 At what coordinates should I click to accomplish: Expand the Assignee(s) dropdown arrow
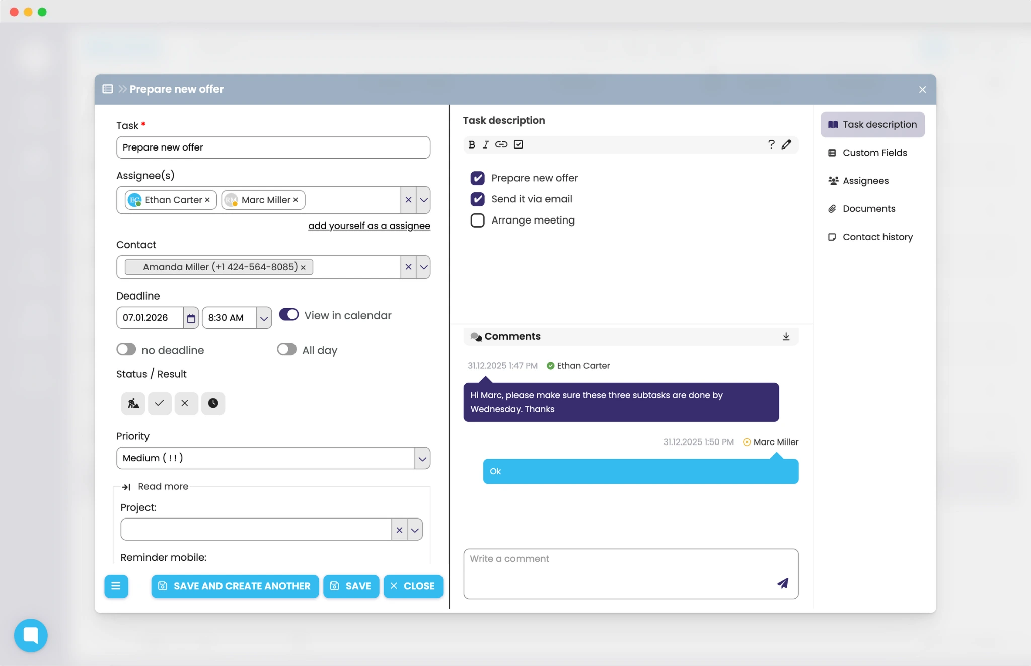pos(423,200)
